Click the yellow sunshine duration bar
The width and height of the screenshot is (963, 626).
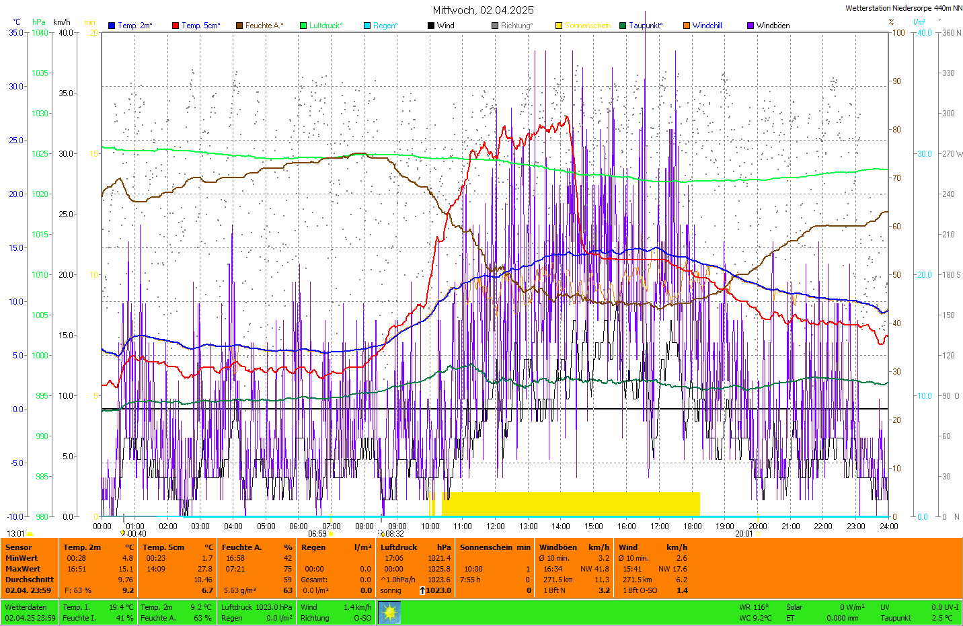click(x=570, y=504)
